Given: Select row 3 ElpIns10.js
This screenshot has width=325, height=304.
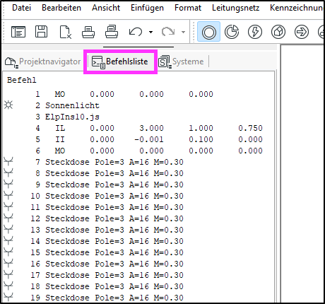Looking at the screenshot, I should tap(139, 117).
